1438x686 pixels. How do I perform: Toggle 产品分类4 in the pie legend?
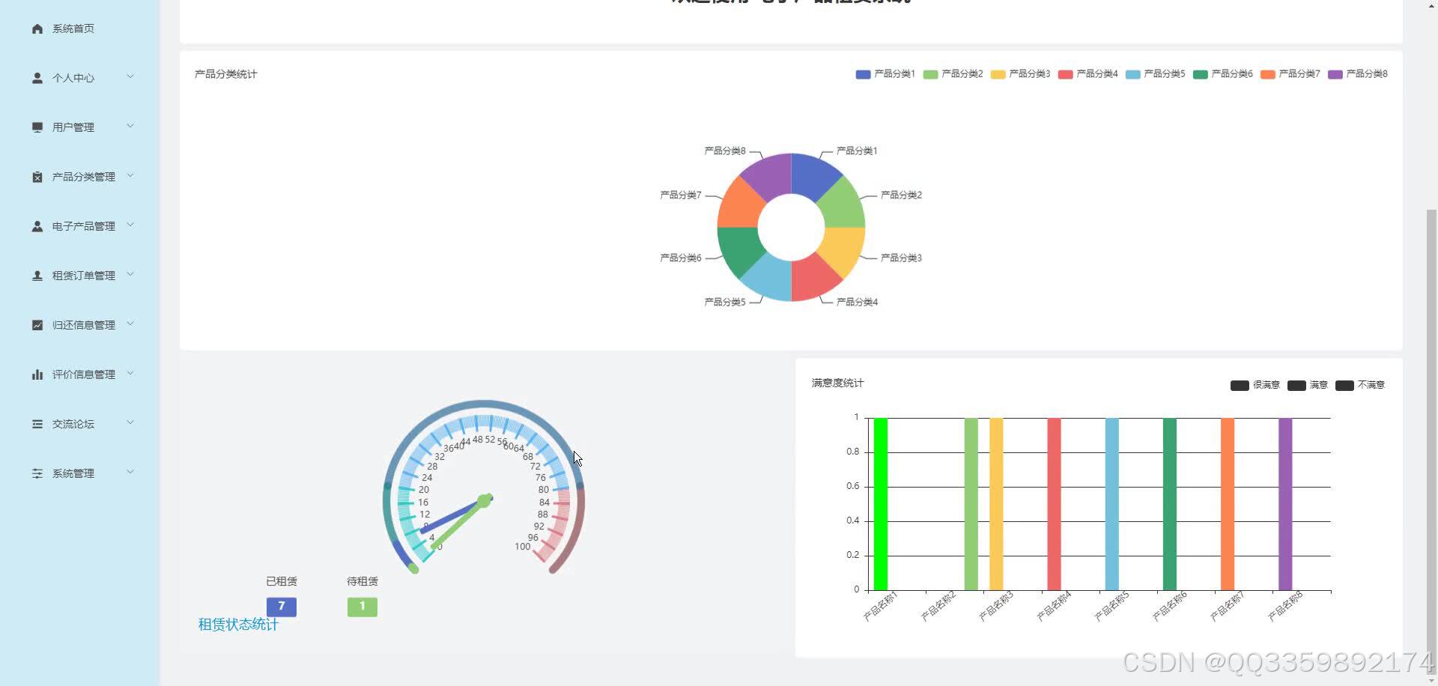pyautogui.click(x=1087, y=74)
